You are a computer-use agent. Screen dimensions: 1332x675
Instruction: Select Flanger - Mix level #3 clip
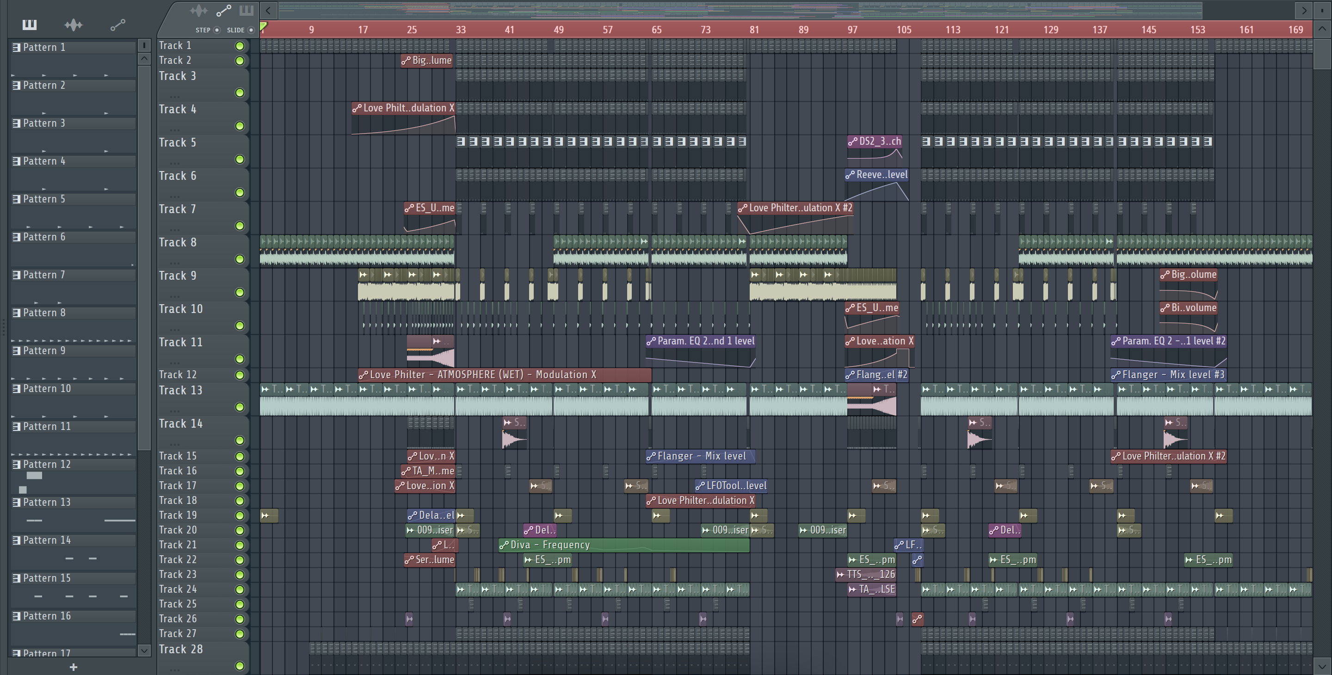[1168, 374]
